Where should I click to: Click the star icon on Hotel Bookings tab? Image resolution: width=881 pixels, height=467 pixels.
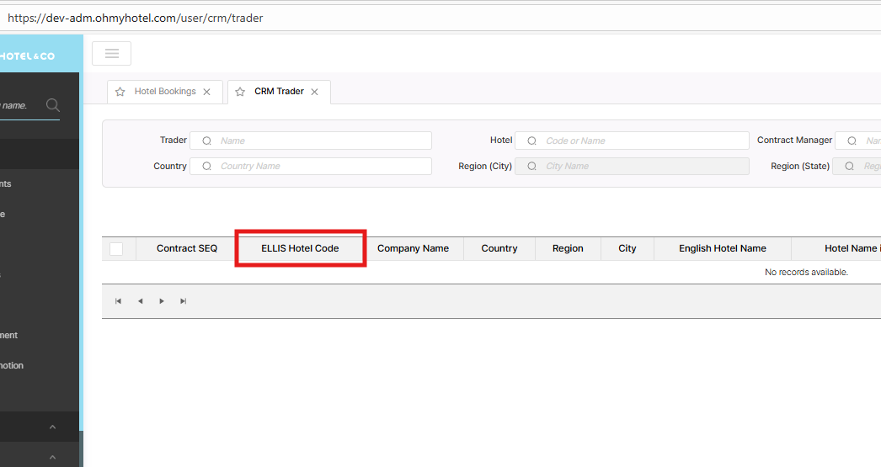click(120, 92)
